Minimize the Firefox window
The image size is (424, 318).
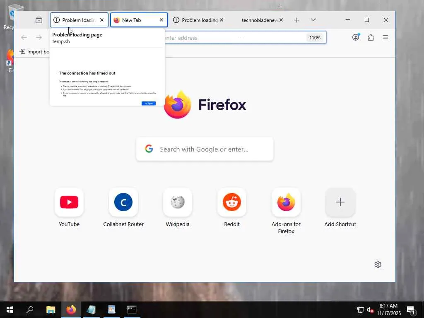[348, 20]
